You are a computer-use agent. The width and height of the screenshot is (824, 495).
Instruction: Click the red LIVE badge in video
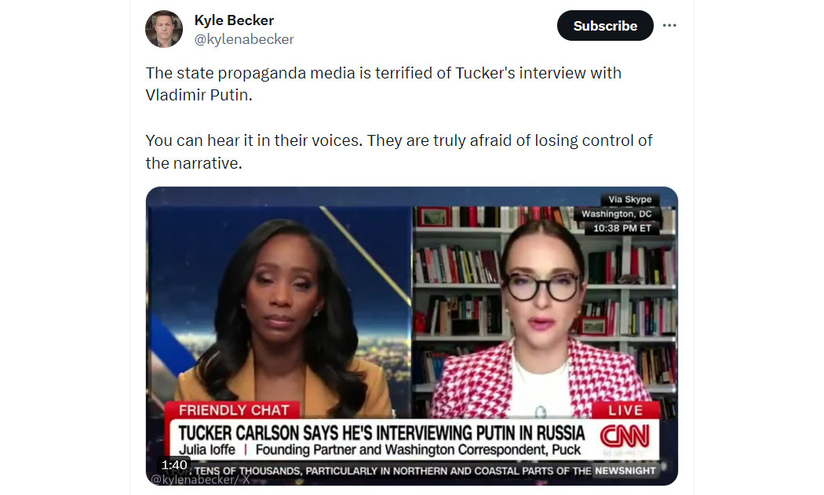pos(625,409)
